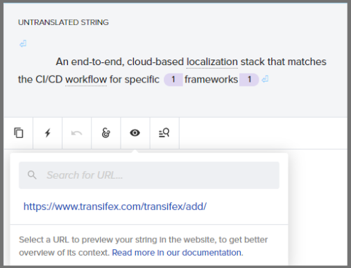This screenshot has width=351, height=268.
Task: Open the transifex.com/transifex/add/ URL link
Action: (115, 206)
